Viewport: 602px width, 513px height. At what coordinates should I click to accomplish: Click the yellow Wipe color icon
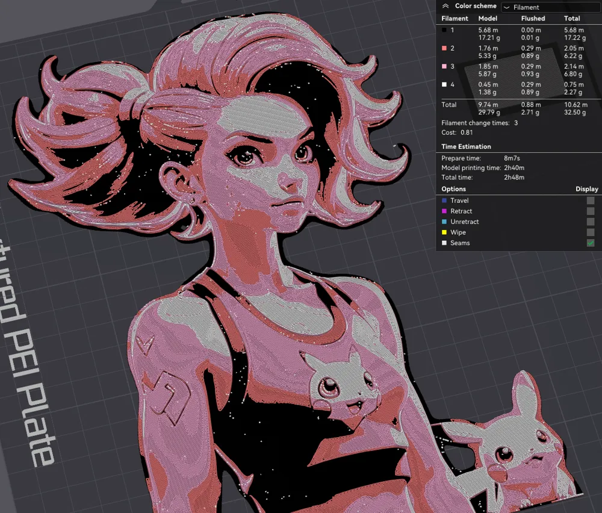click(x=444, y=232)
